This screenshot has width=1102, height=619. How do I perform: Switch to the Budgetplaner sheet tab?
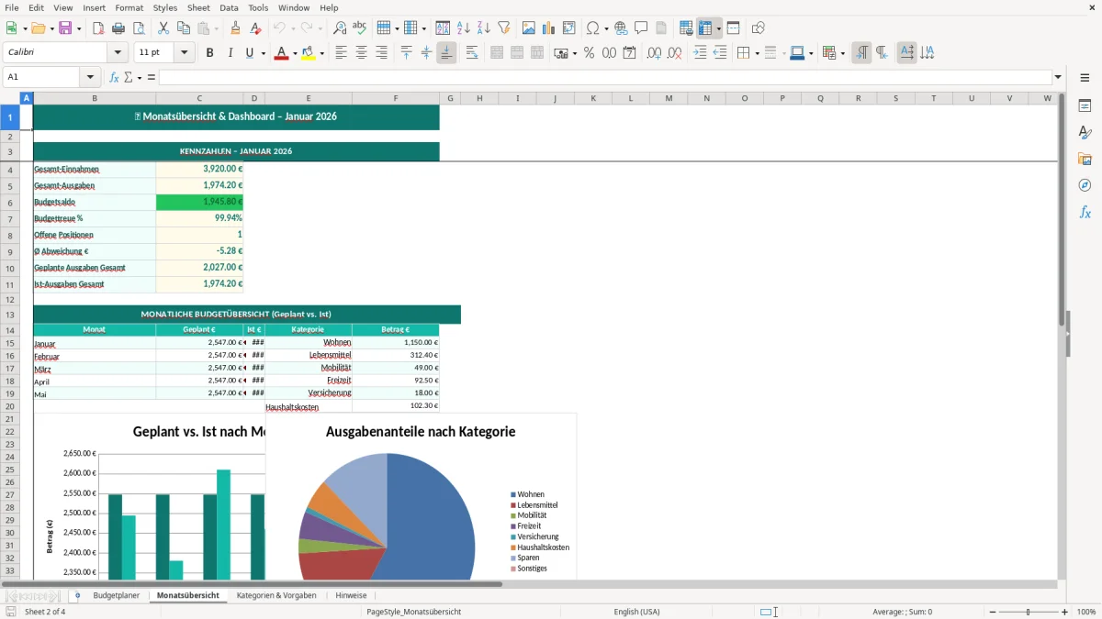(117, 595)
